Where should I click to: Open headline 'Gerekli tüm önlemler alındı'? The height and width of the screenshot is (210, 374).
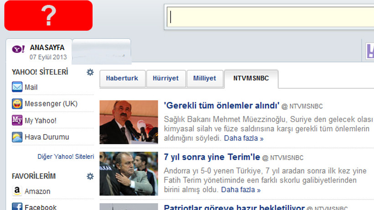pyautogui.click(x=222, y=105)
